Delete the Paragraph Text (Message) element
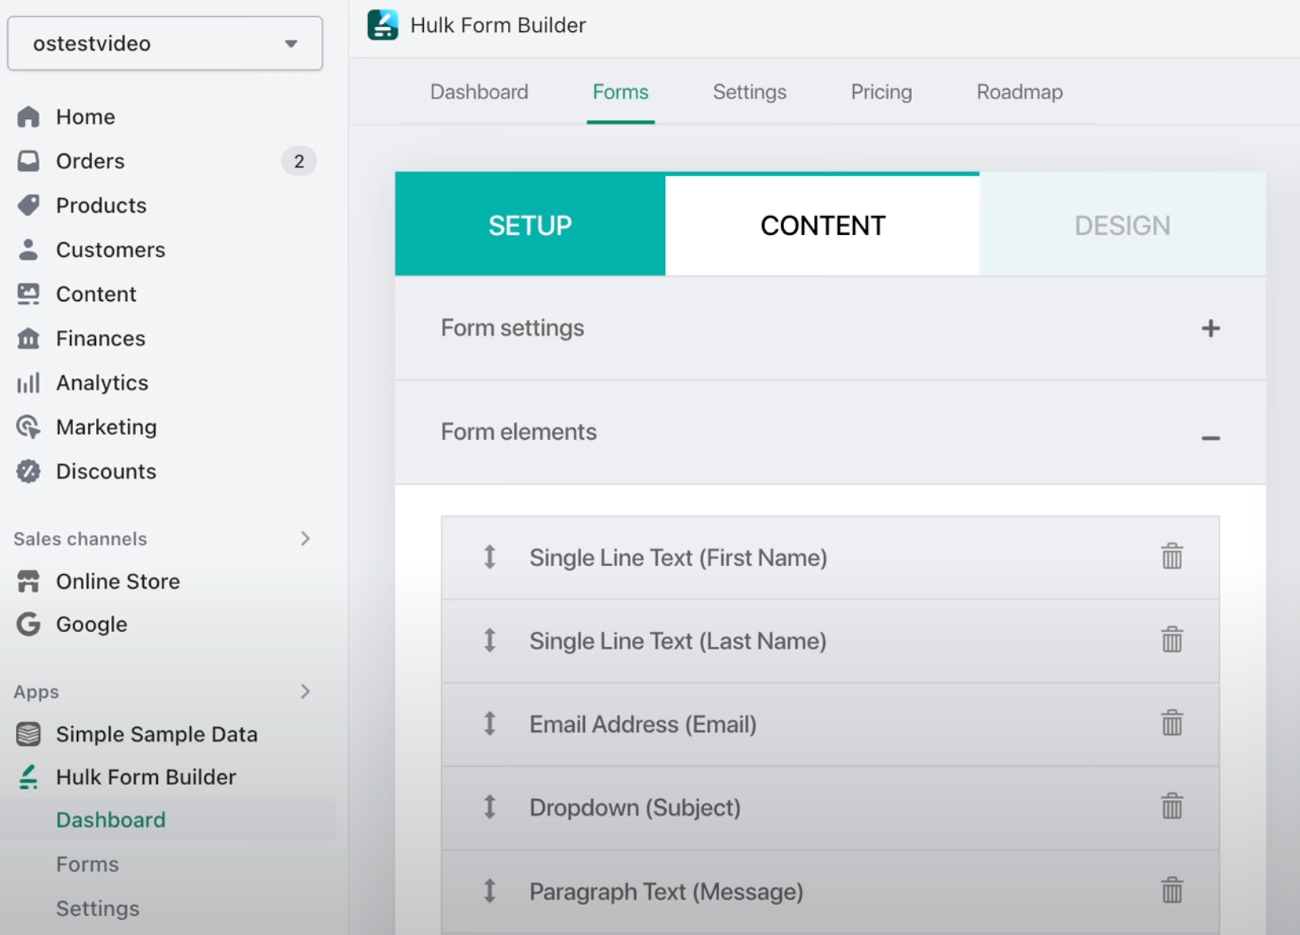The image size is (1300, 935). tap(1171, 891)
